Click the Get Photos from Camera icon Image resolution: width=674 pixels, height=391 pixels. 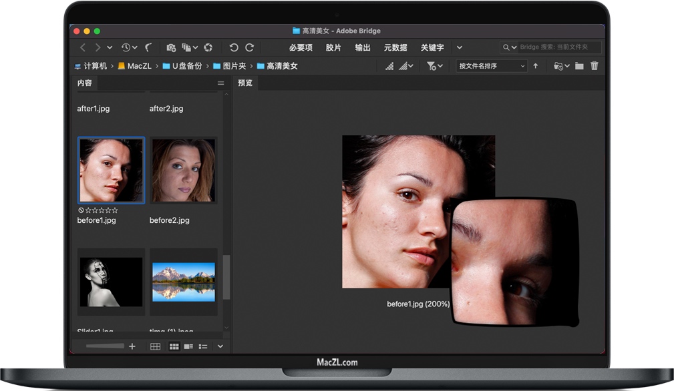click(x=172, y=47)
